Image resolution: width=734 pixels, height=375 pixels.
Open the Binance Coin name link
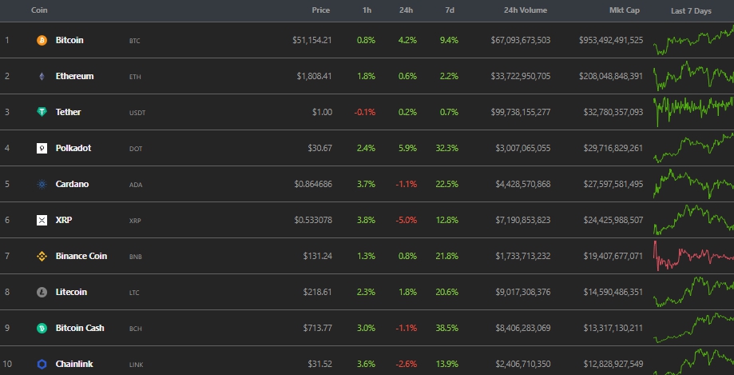pyautogui.click(x=81, y=256)
